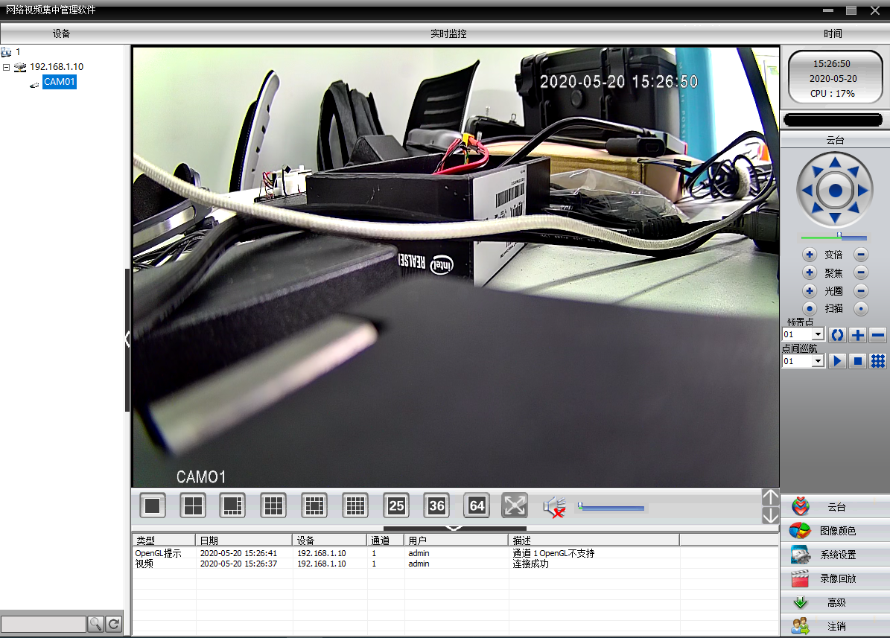
Task: Open iris with 光圈 plus button
Action: (x=810, y=290)
